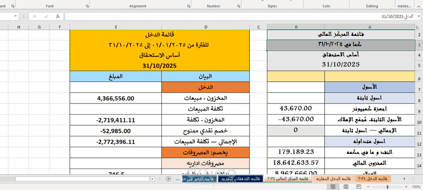Screen dimensions: 423x190
Task: Select cell with -2,719,411.11
Action: tap(116, 120)
